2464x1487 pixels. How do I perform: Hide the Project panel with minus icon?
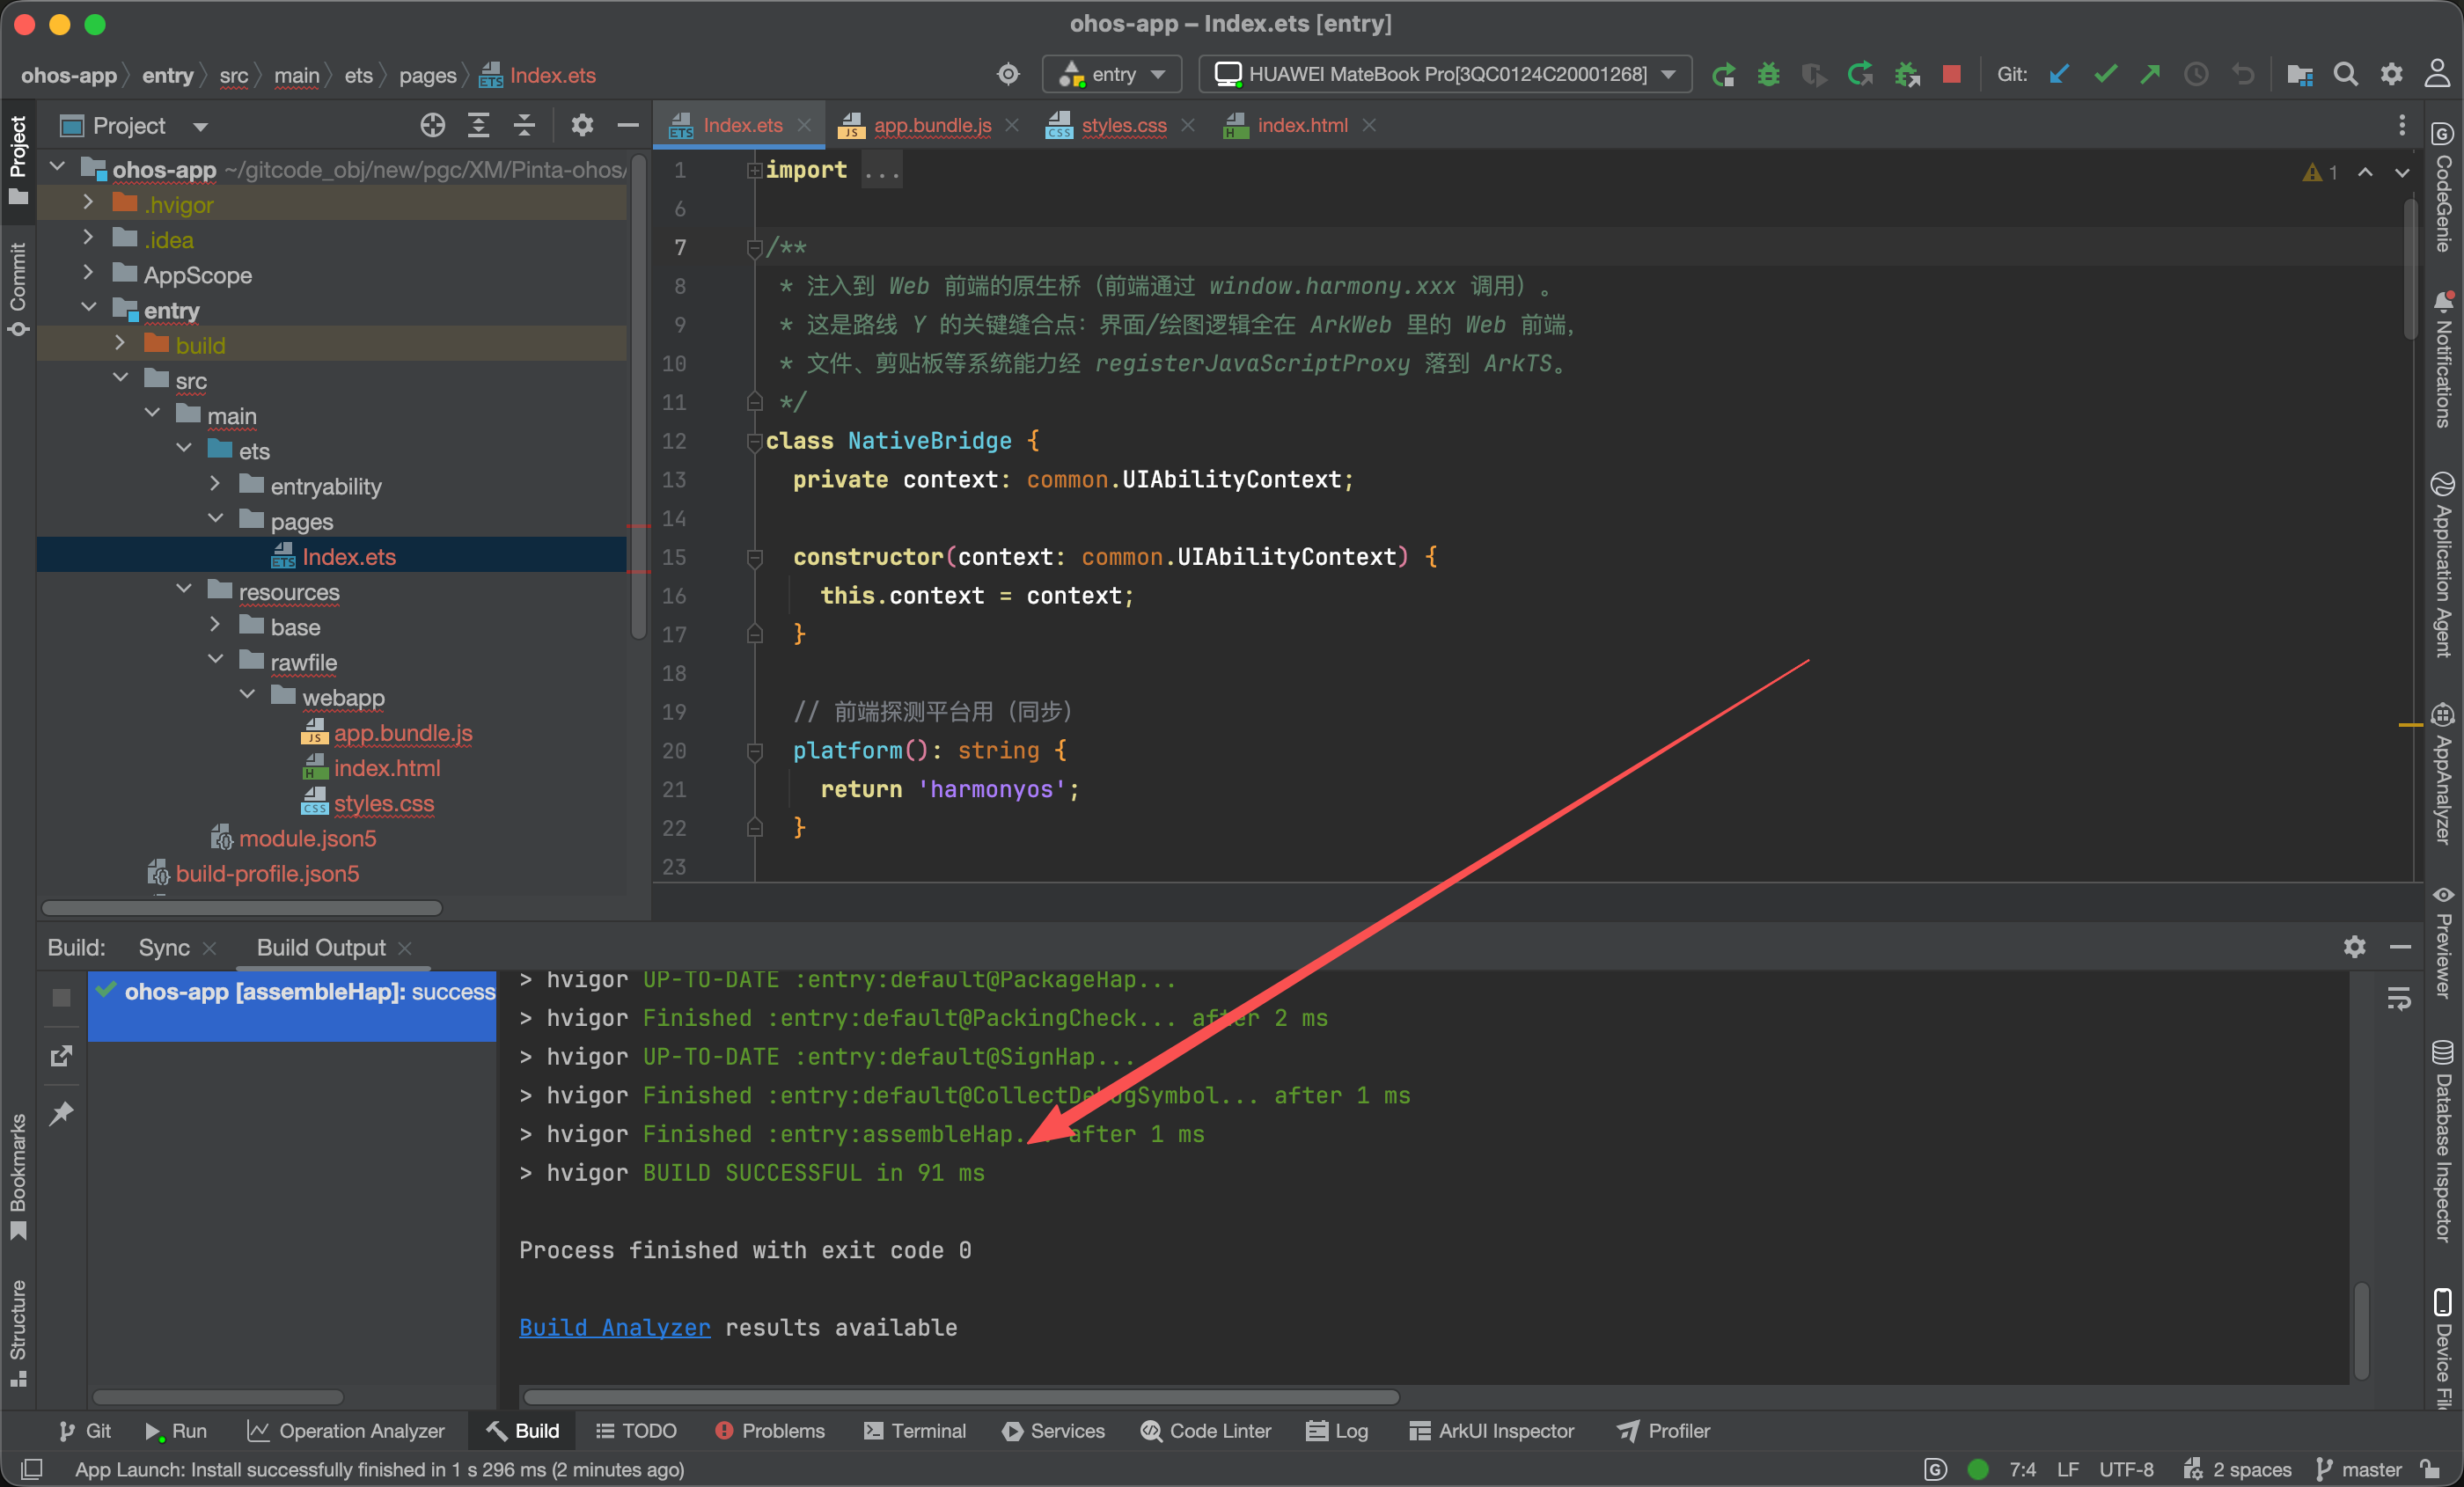(x=628, y=126)
